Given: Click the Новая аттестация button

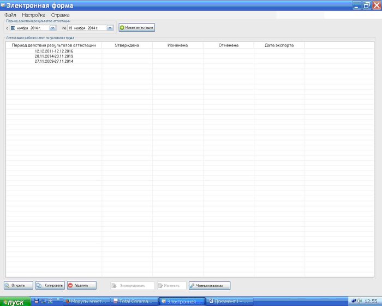Looking at the screenshot, I should coord(136,27).
